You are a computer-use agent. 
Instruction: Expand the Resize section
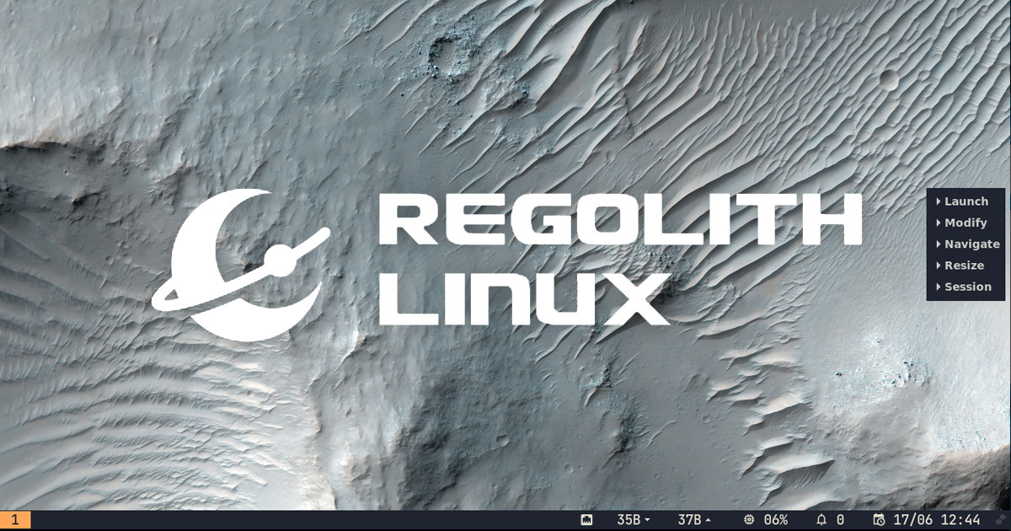point(962,265)
